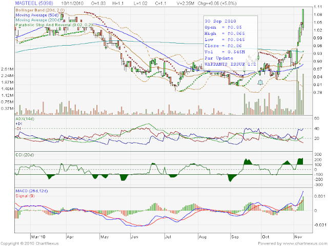The image size is (328, 246).
Task: Select the C=1.1 close value
Action: [160, 4]
